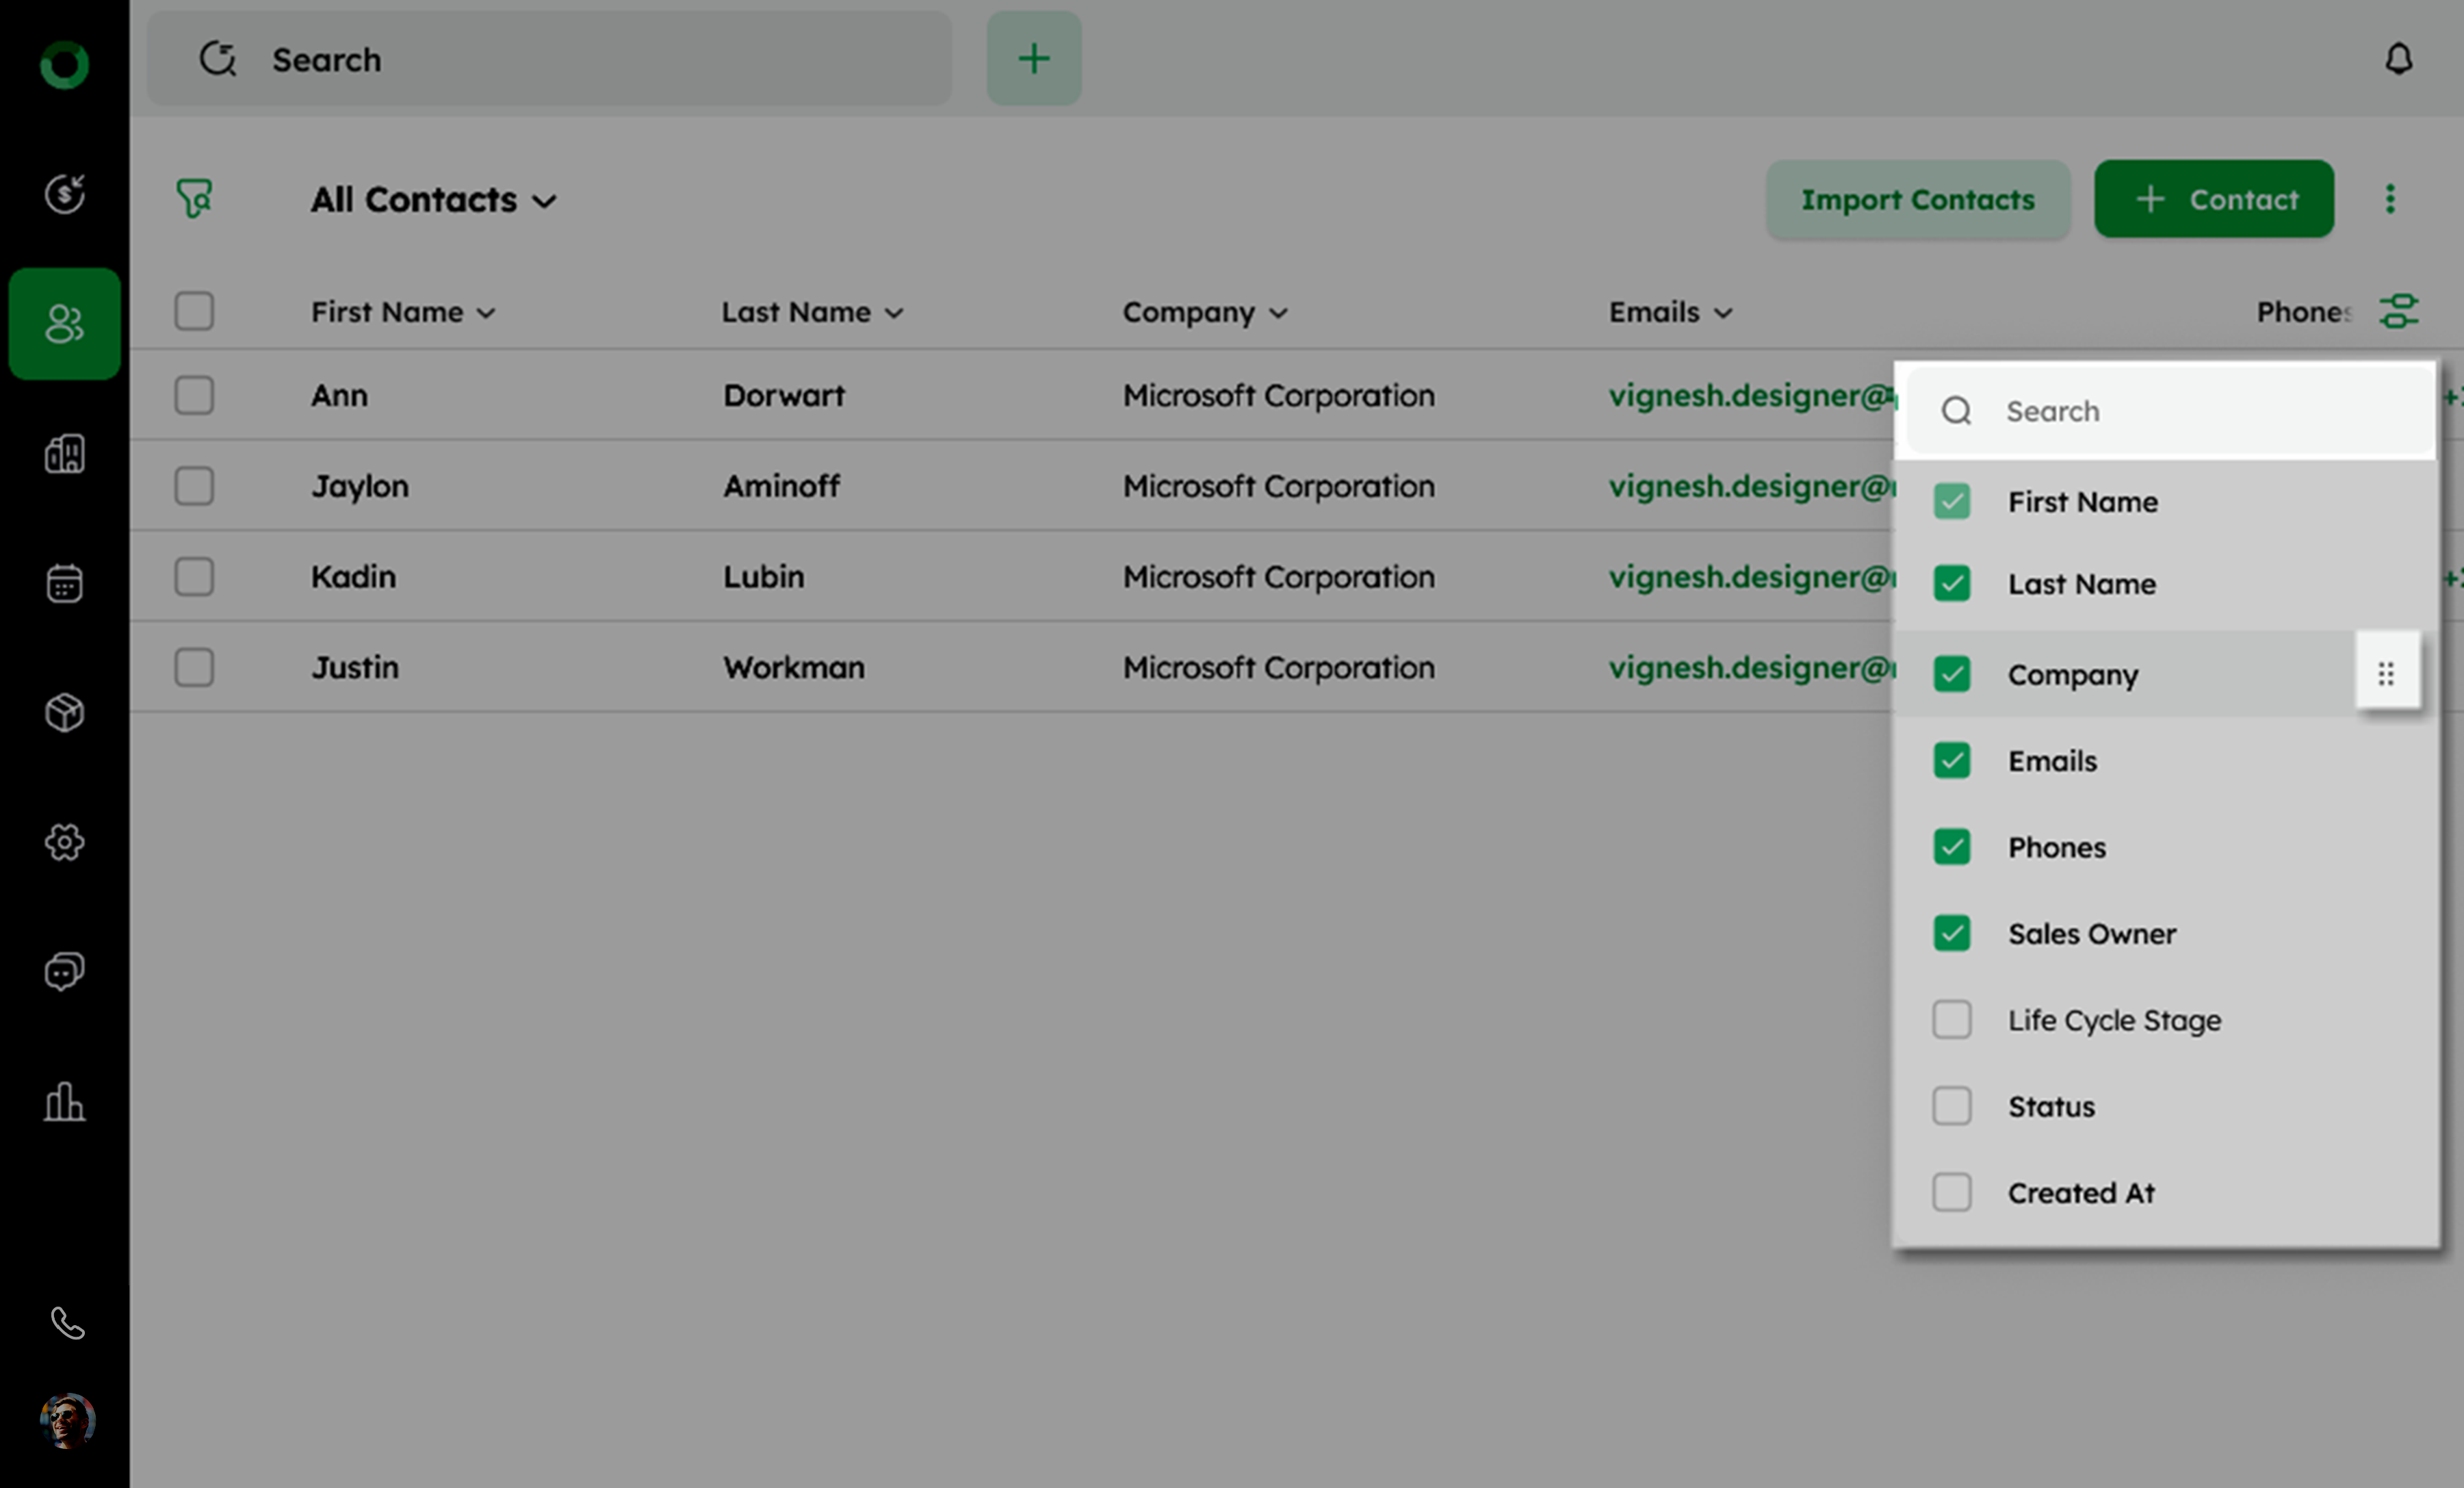
Task: Open the conversations chat icon
Action: pyautogui.click(x=64, y=971)
